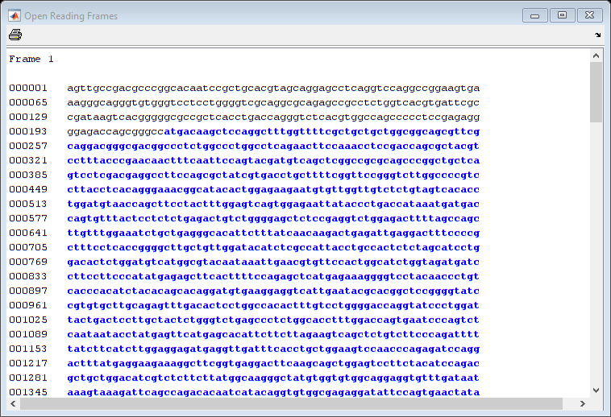
Task: Click position label 000769
Action: click(28, 262)
